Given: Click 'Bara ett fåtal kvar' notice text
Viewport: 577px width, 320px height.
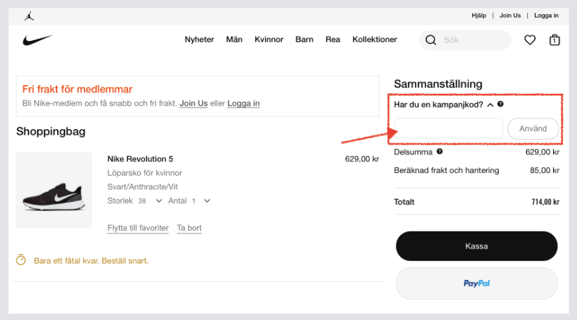Looking at the screenshot, I should pyautogui.click(x=91, y=261).
